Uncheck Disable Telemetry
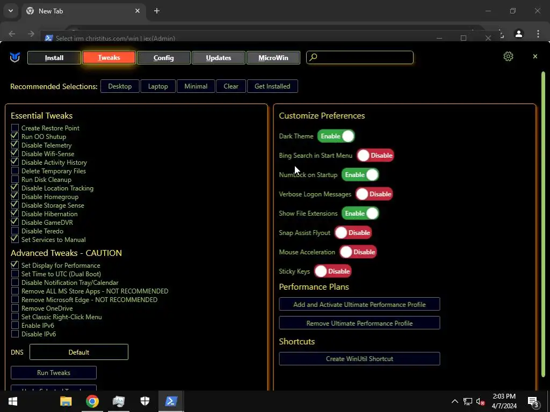Viewport: 550px width, 412px height. 15,145
